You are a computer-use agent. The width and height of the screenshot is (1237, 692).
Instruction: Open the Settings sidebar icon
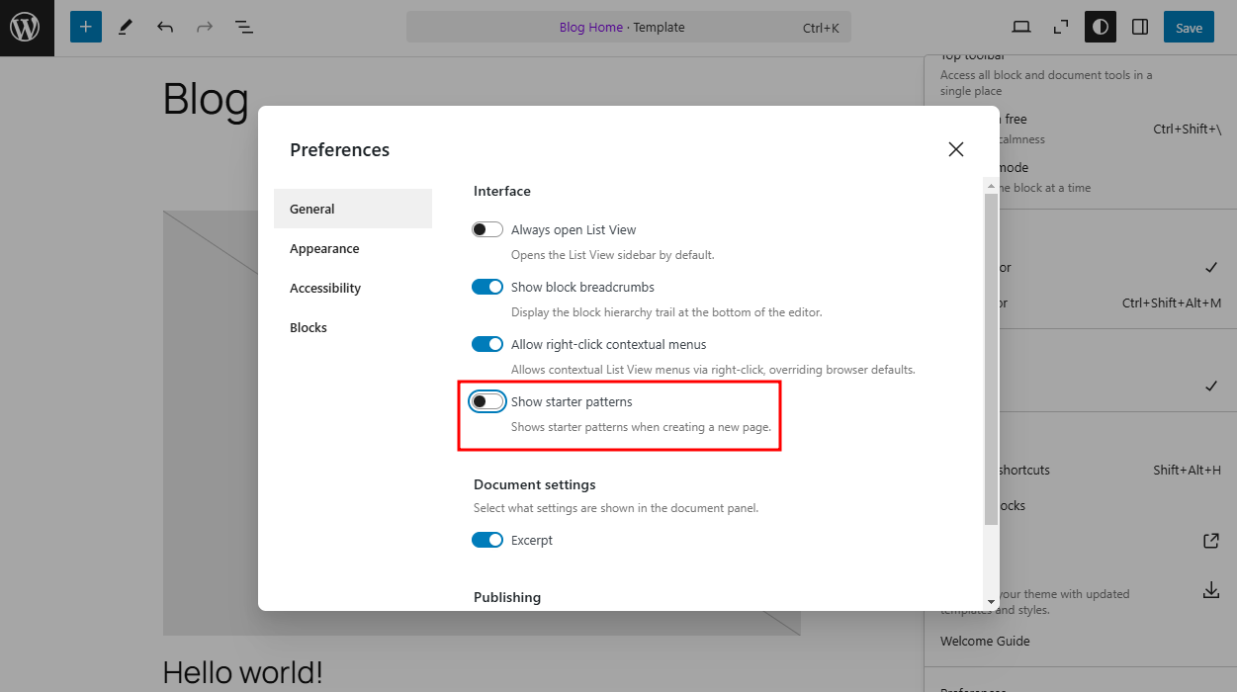(1139, 27)
